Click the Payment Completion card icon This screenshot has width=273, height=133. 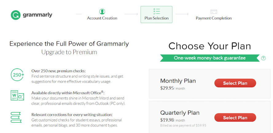point(214,12)
